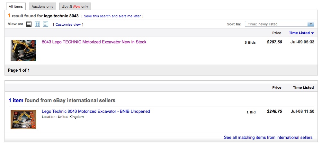This screenshot has height=143, width=322.
Task: Select the All items tab
Action: point(15,6)
